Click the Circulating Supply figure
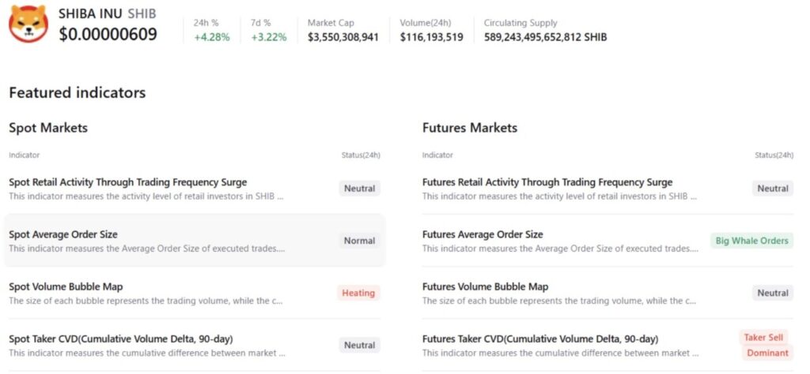This screenshot has width=810, height=374. pyautogui.click(x=546, y=37)
